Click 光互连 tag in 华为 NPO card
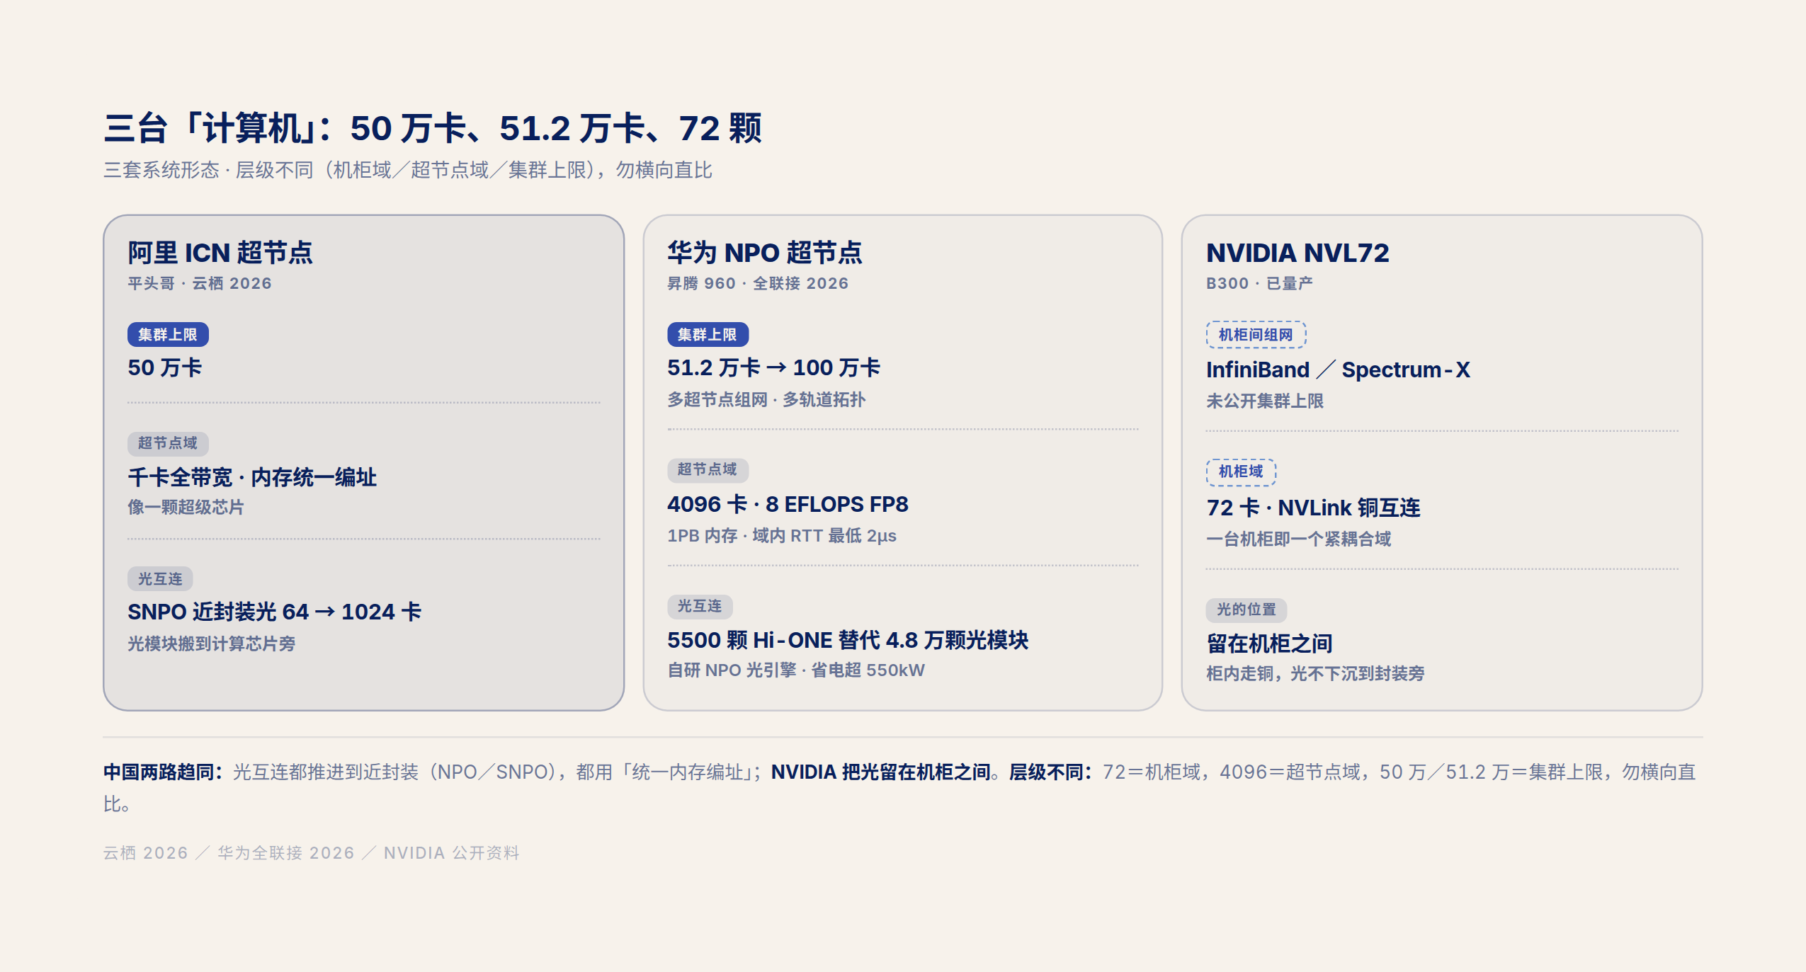 pos(700,606)
